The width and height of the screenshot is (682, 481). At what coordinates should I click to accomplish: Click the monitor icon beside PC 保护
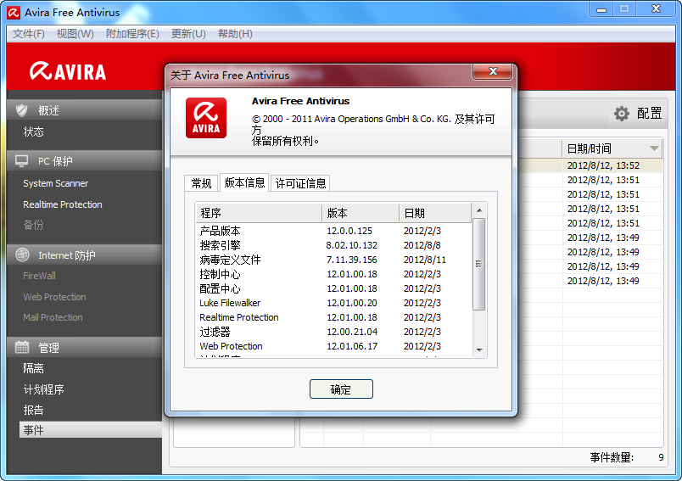(x=22, y=161)
